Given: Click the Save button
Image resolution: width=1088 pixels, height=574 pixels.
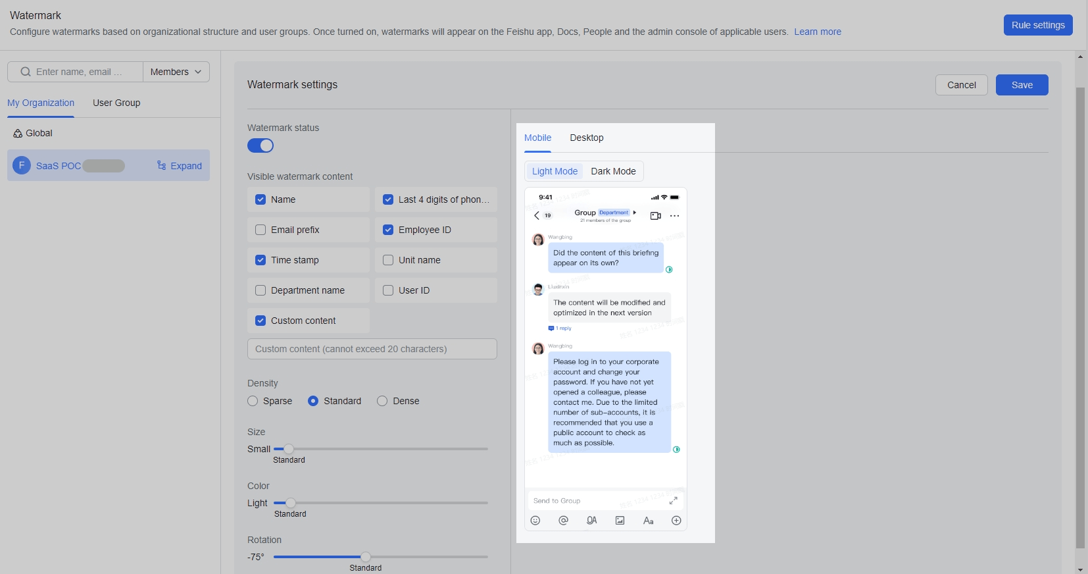Looking at the screenshot, I should (x=1022, y=85).
